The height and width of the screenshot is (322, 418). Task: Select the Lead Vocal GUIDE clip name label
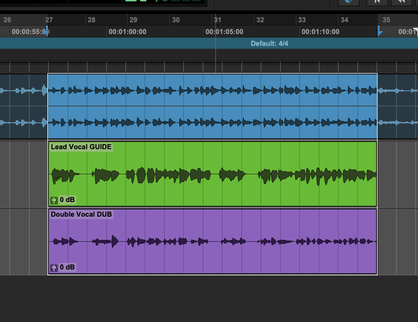[x=81, y=147]
